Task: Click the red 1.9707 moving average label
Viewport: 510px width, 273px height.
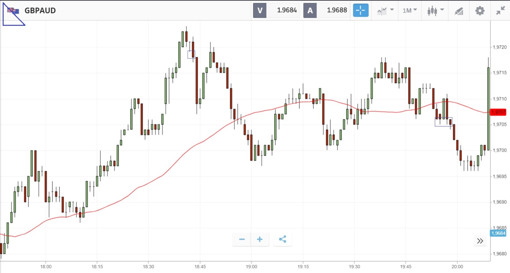Action: point(498,112)
